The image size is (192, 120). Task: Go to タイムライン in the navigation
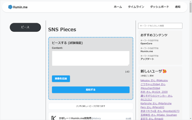[136, 7]
